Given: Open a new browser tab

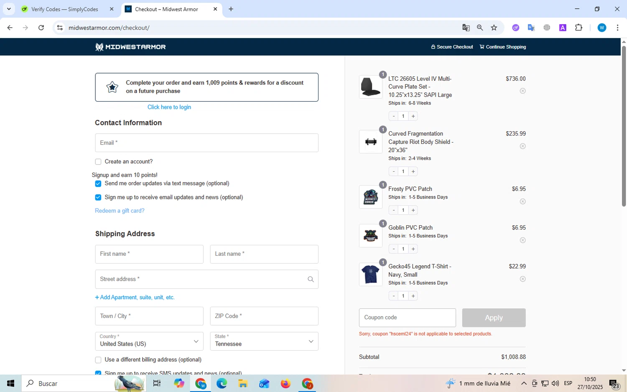Looking at the screenshot, I should [x=231, y=9].
